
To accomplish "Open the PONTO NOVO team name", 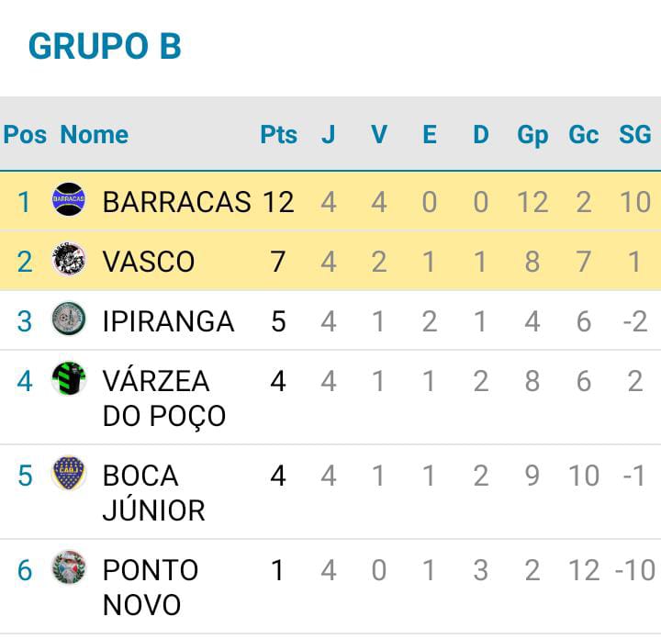I will click(x=151, y=588).
